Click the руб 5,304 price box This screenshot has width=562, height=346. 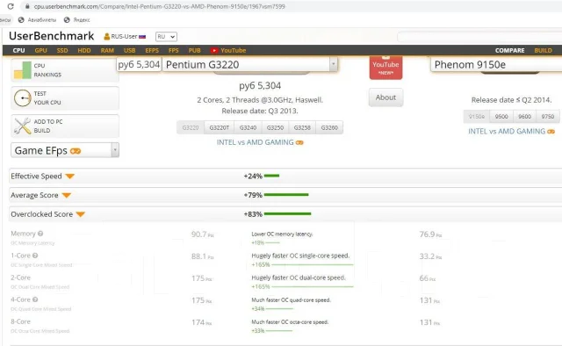tap(139, 64)
